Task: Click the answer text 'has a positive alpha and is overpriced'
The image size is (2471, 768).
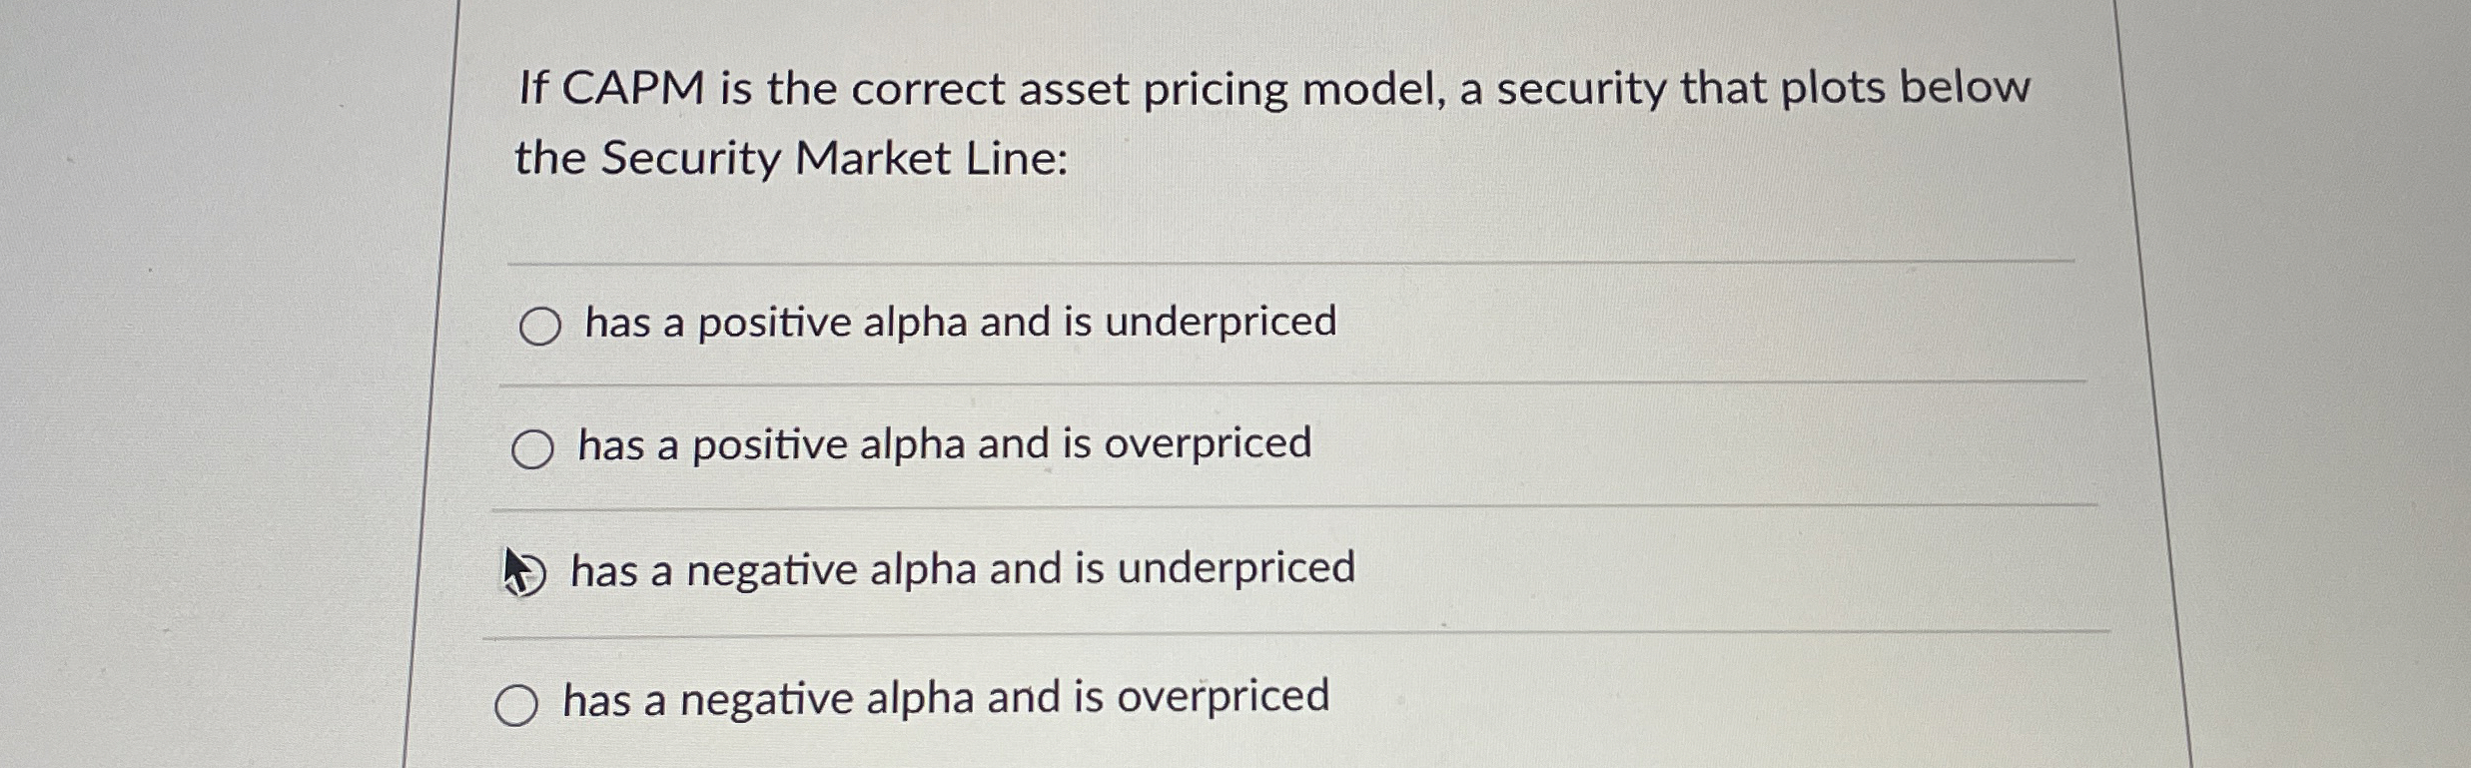Action: [942, 445]
